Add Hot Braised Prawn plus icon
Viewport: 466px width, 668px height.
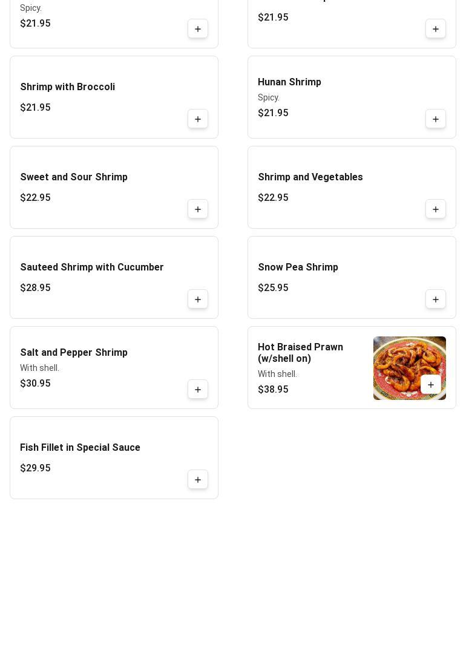click(x=431, y=385)
